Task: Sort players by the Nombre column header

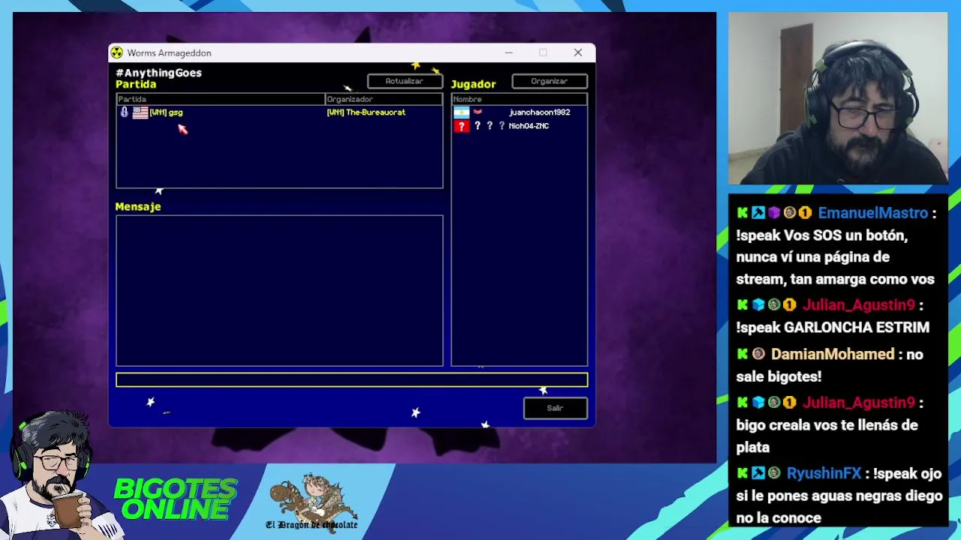Action: point(520,99)
